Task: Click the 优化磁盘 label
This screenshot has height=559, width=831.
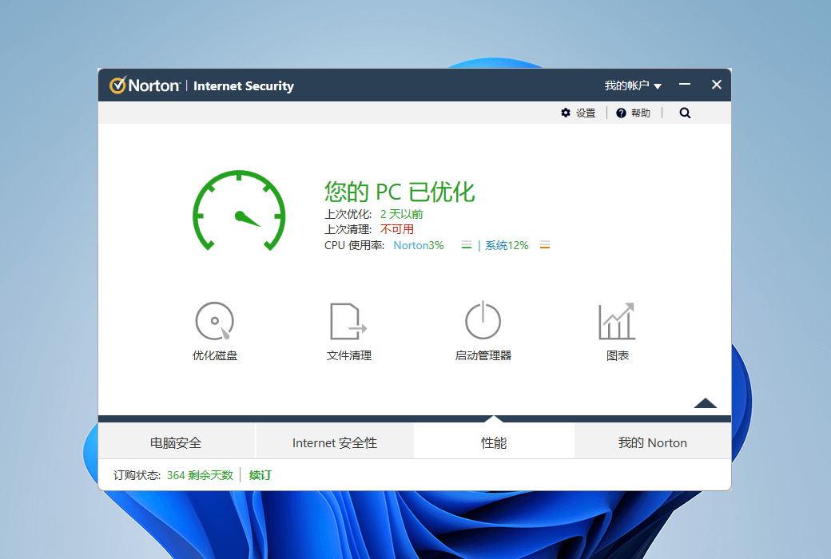Action: (215, 355)
